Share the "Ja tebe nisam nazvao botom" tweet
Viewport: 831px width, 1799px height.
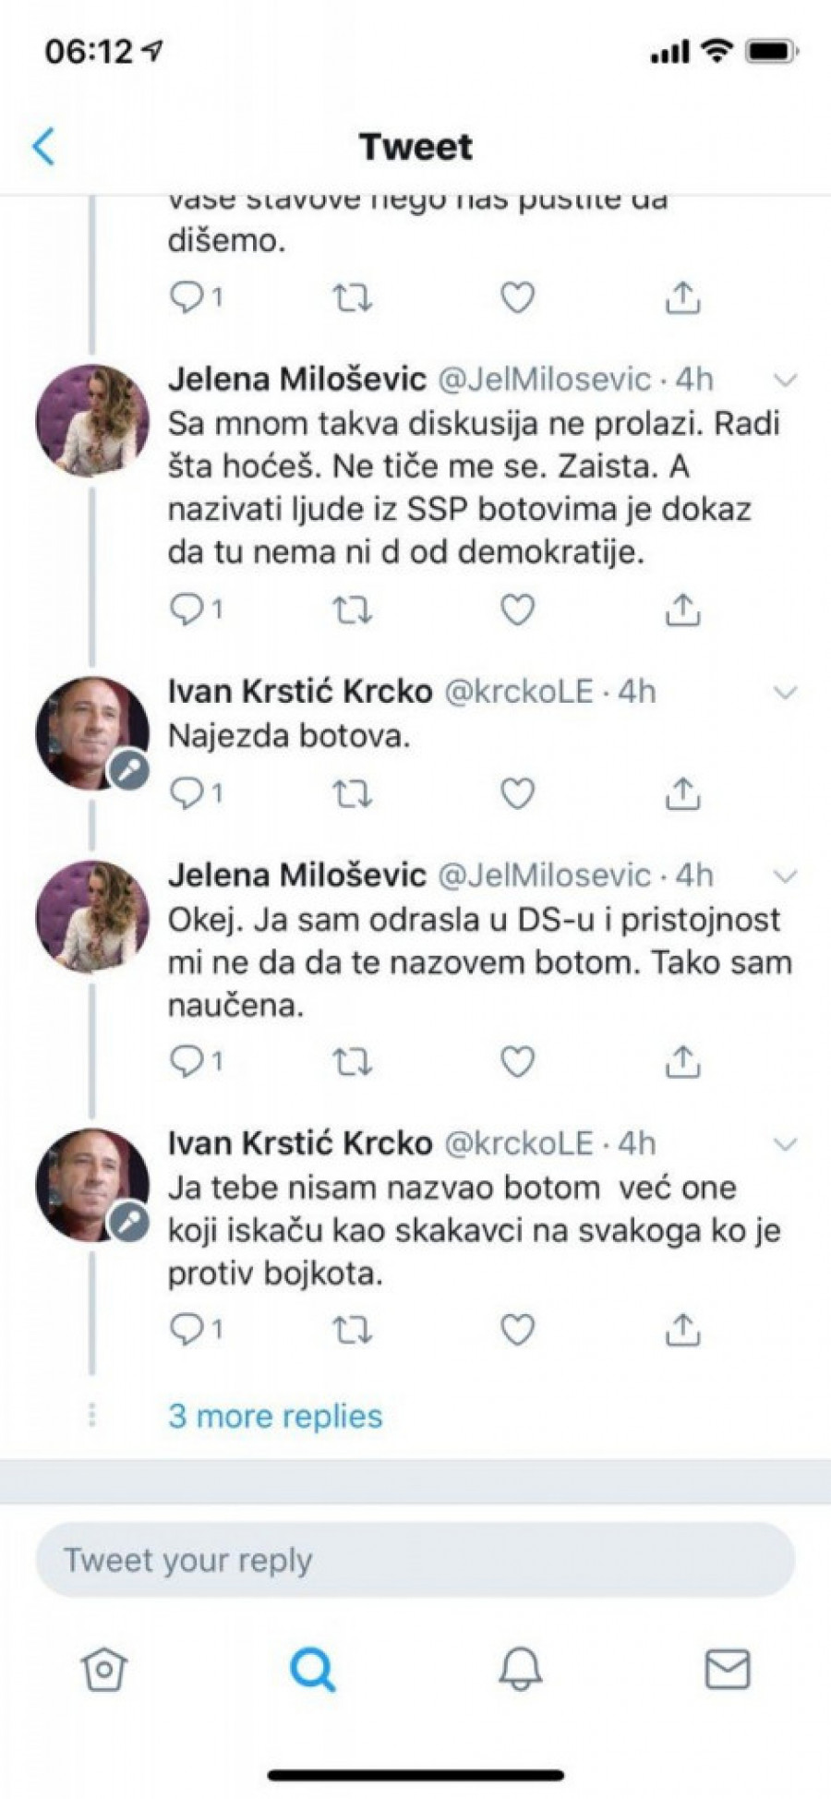click(682, 1330)
